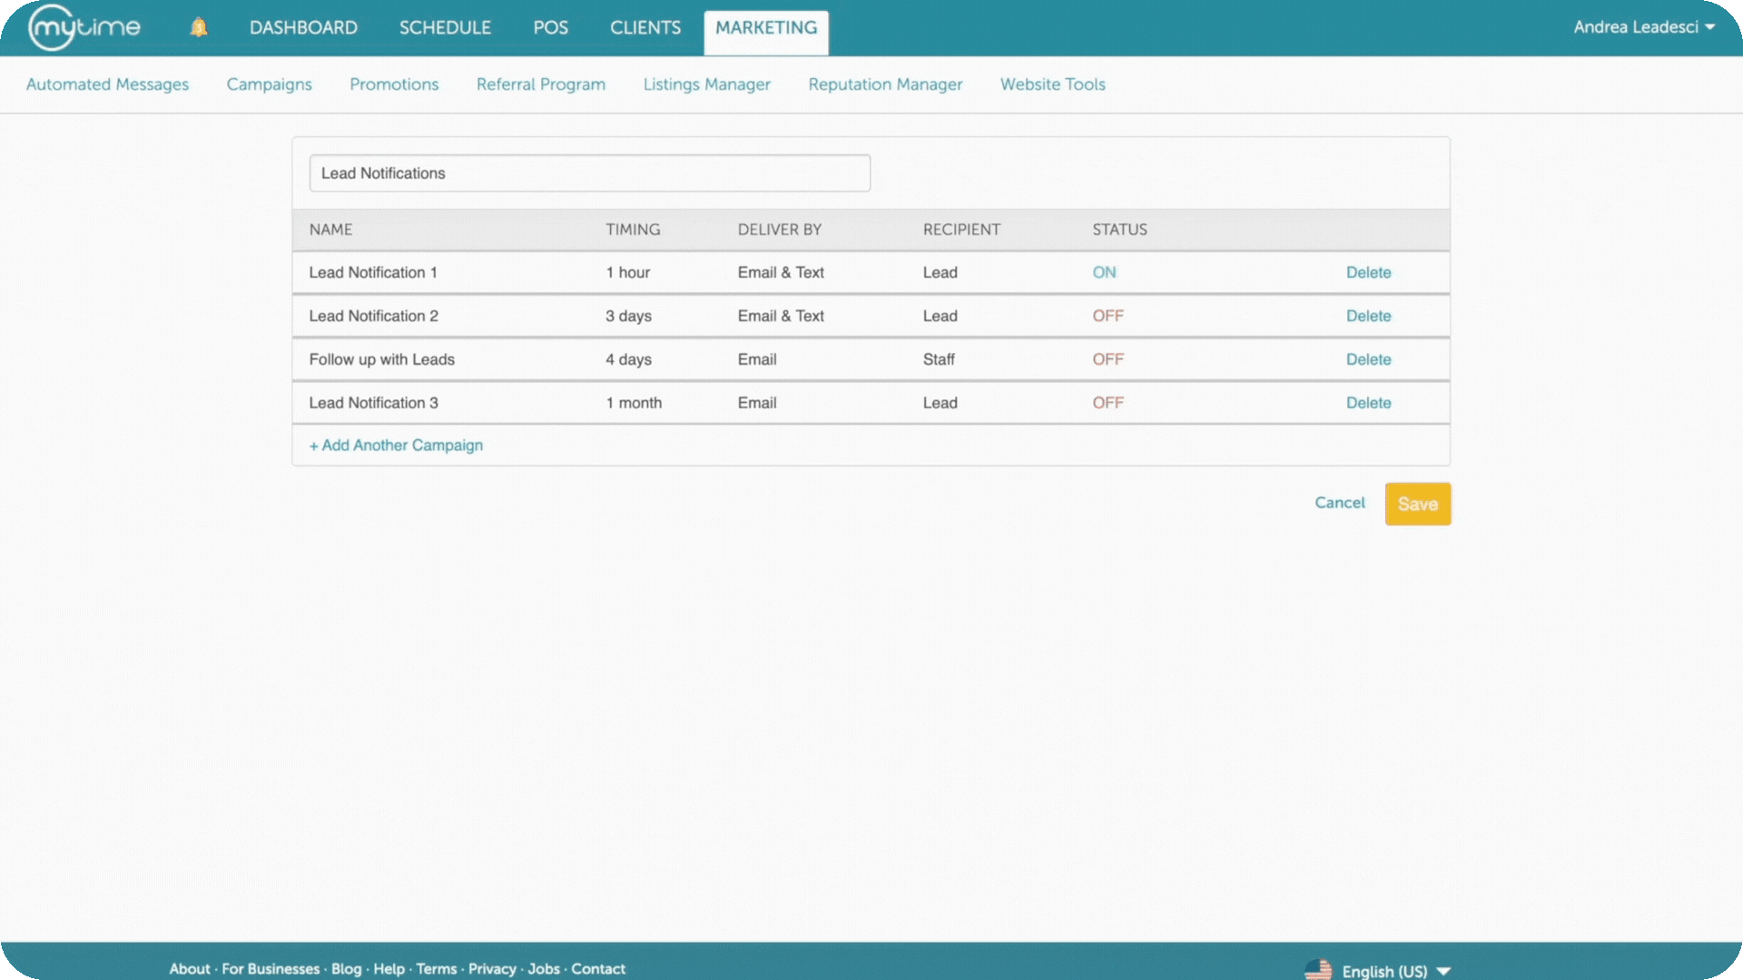Click the Staff recipient cell
This screenshot has height=980, width=1743.
tap(939, 359)
